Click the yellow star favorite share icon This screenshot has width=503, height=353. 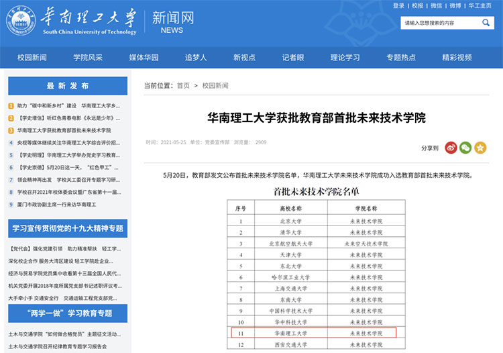480,148
